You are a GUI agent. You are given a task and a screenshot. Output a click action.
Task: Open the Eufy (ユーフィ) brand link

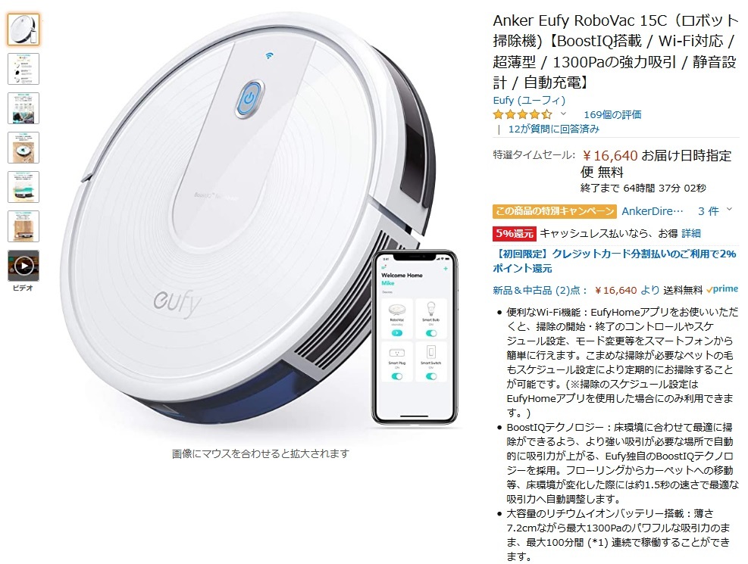[x=529, y=100]
